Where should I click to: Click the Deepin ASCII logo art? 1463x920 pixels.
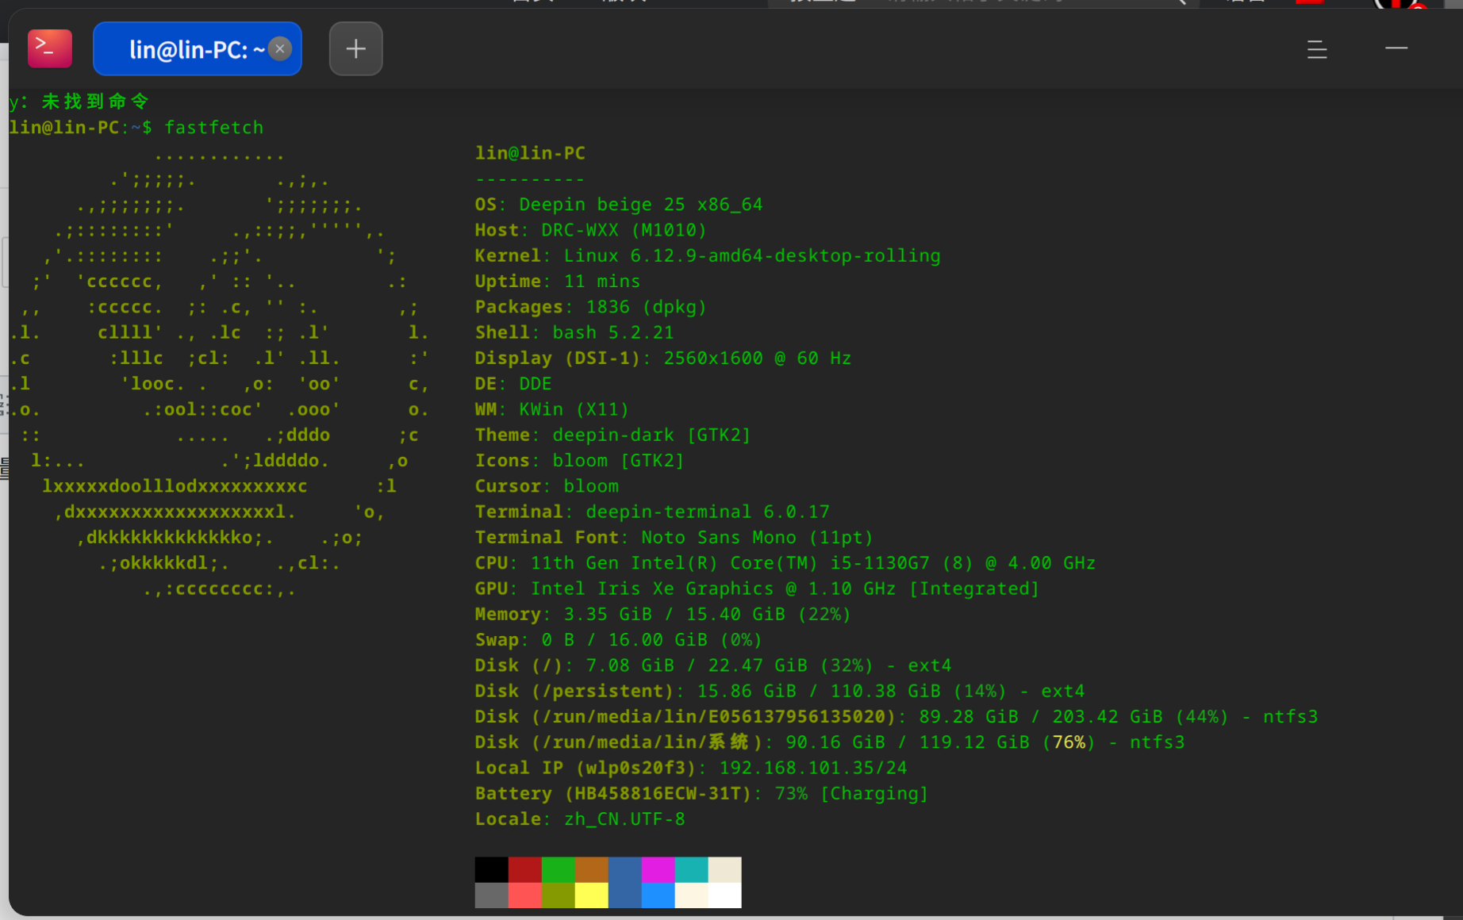(x=220, y=370)
